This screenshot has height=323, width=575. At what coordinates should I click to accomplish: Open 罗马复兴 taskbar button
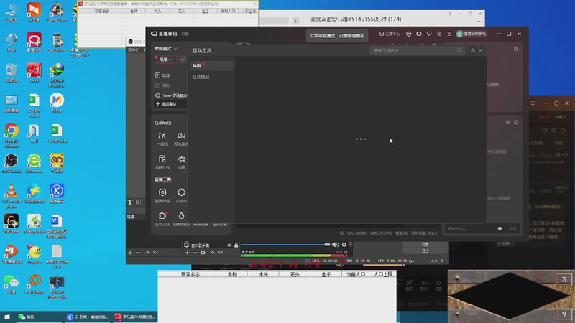tap(134, 317)
